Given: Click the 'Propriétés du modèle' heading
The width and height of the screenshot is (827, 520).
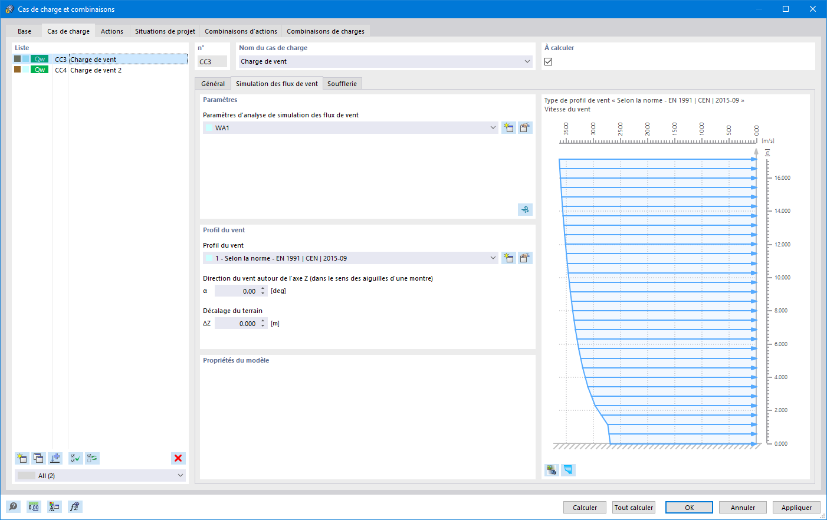Looking at the screenshot, I should tap(236, 360).
